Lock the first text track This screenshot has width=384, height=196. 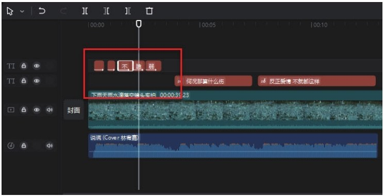[x=24, y=66]
